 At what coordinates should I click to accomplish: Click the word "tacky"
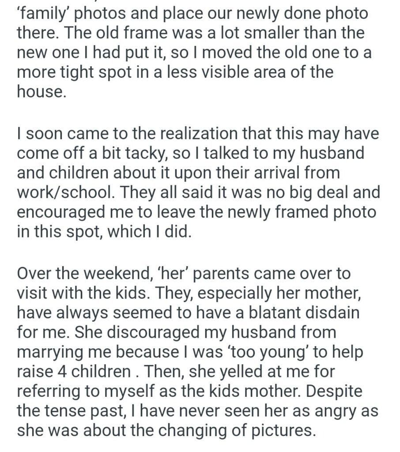(x=138, y=152)
